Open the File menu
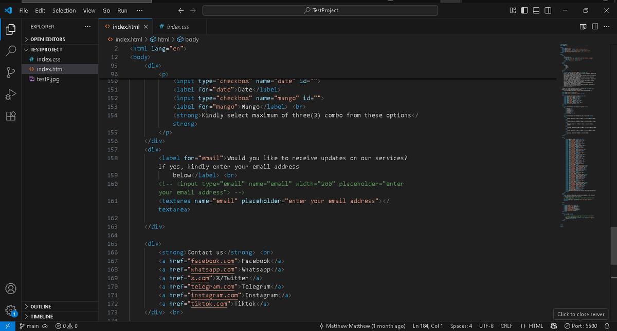The width and height of the screenshot is (617, 331). click(24, 10)
